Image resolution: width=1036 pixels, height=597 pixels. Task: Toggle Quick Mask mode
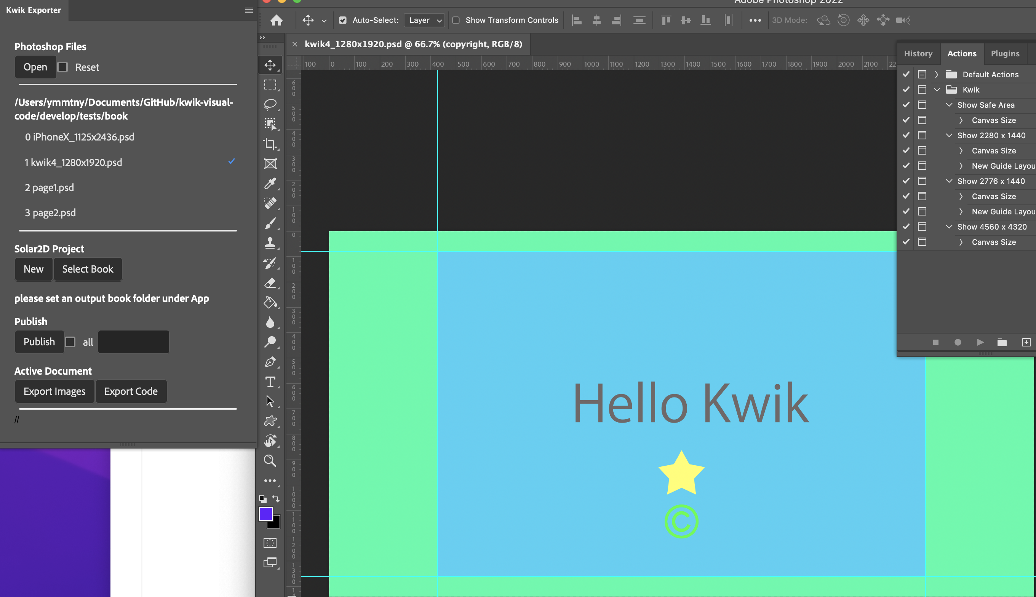pyautogui.click(x=270, y=543)
